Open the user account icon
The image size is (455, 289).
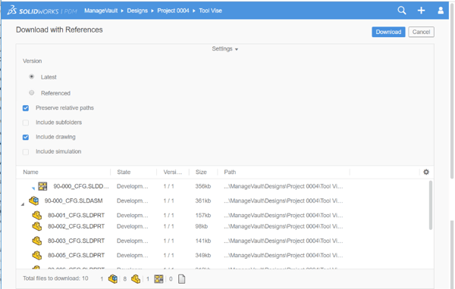click(441, 11)
